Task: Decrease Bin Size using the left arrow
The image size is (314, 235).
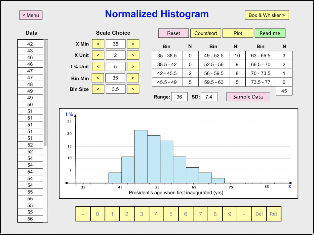Action: (x=98, y=89)
